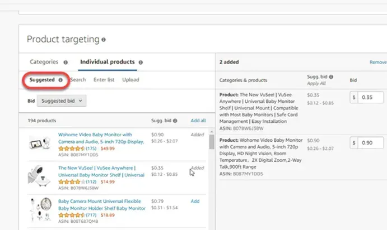Click star rating of VuSee product (112)

click(72, 182)
